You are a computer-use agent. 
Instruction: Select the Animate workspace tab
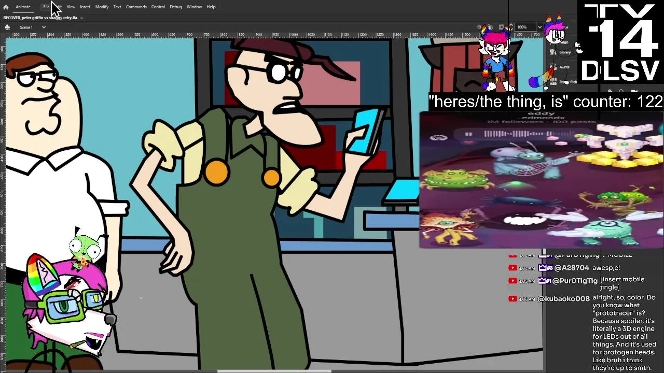[23, 7]
